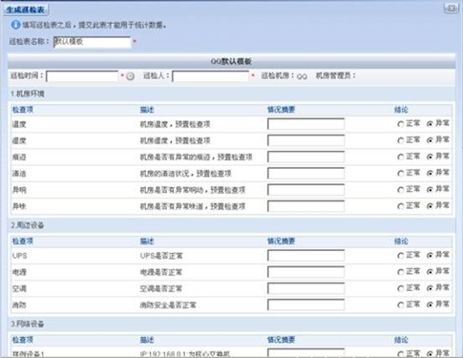Click the text 机房是否有异常响动，预置检查项

click(193, 190)
